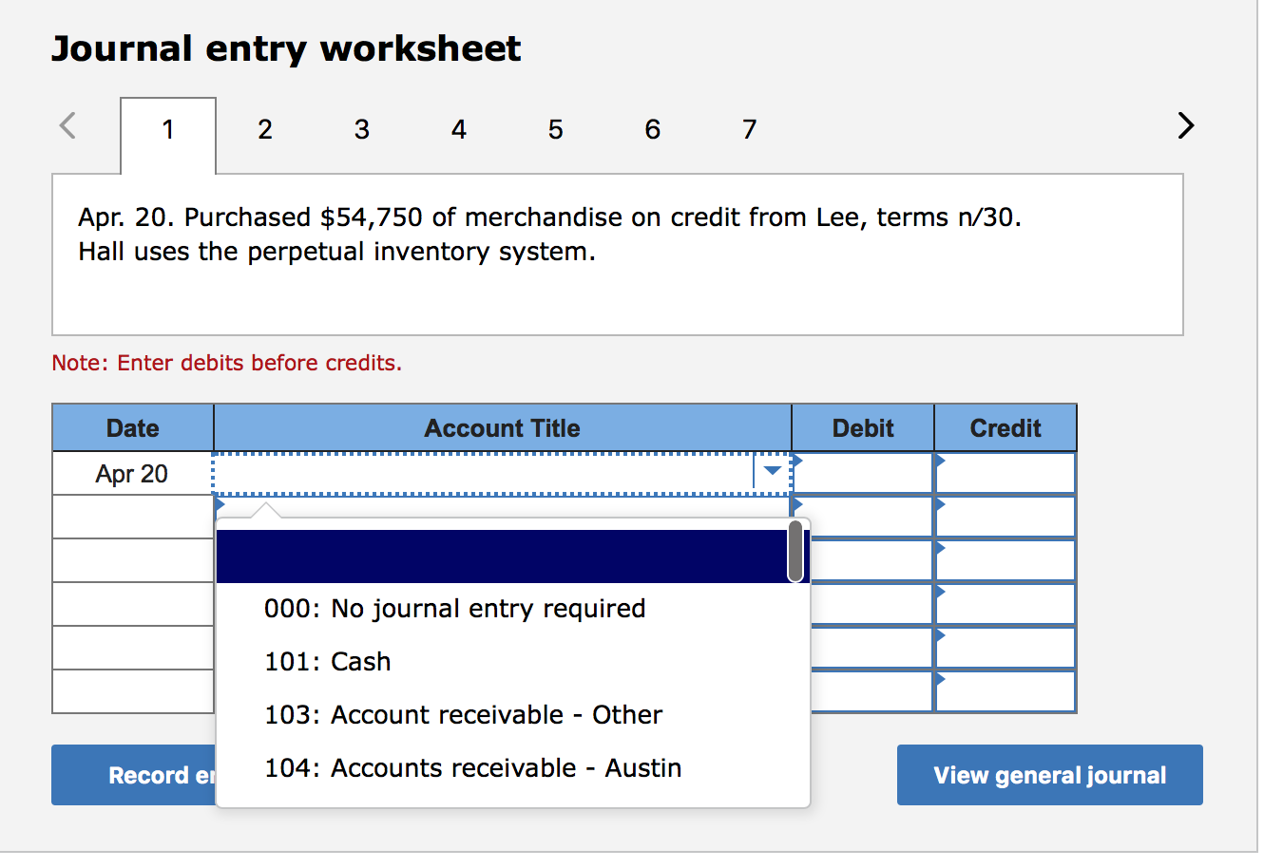Click the 'Note: Enter debits before credits.' text
The width and height of the screenshot is (1264, 868).
pos(227,363)
